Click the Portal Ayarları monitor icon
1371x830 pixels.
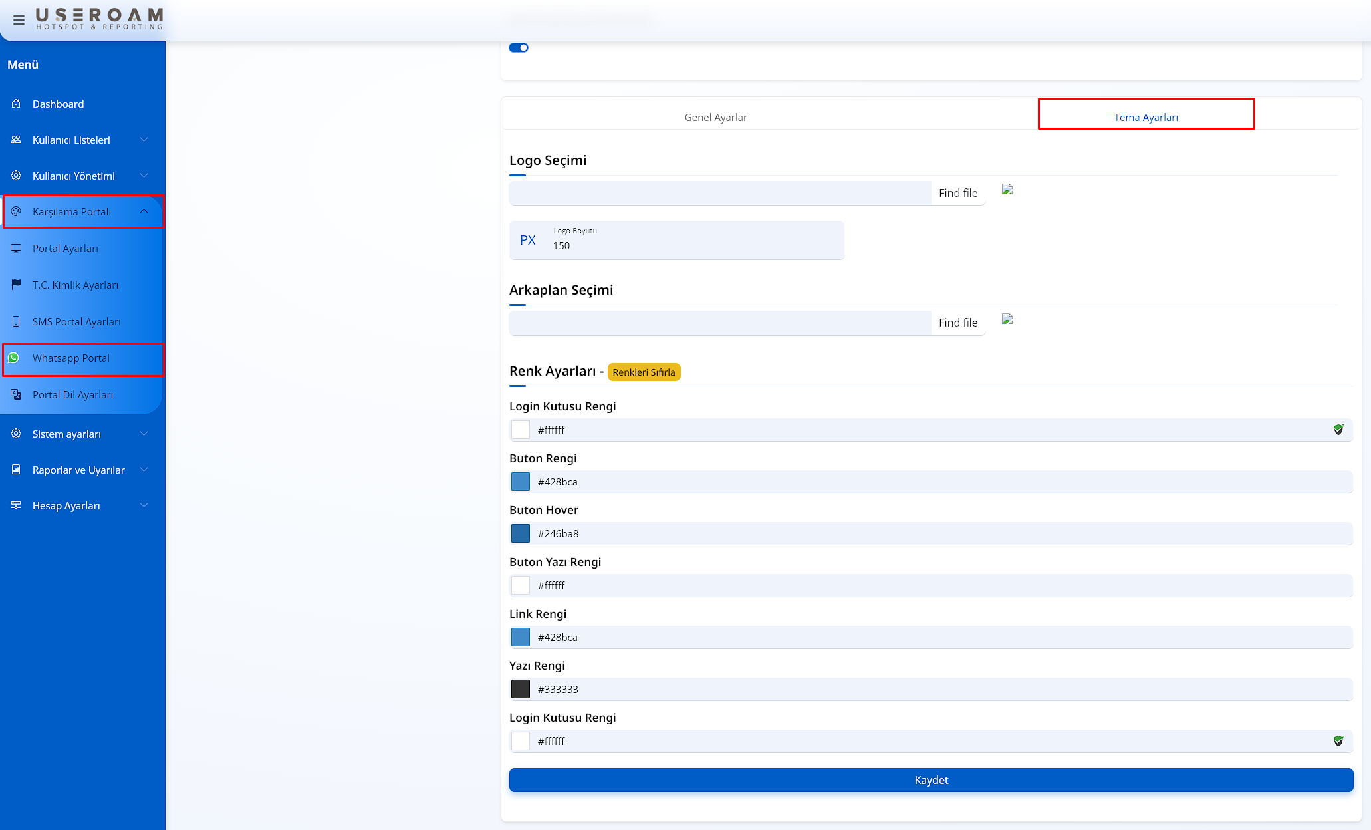coord(16,248)
